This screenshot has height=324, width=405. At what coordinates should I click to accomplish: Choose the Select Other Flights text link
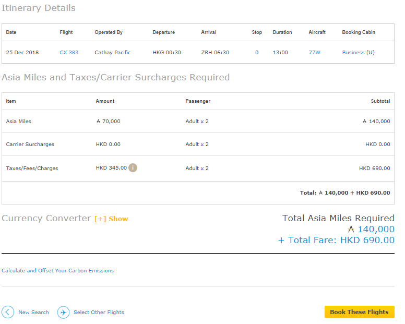(99, 312)
